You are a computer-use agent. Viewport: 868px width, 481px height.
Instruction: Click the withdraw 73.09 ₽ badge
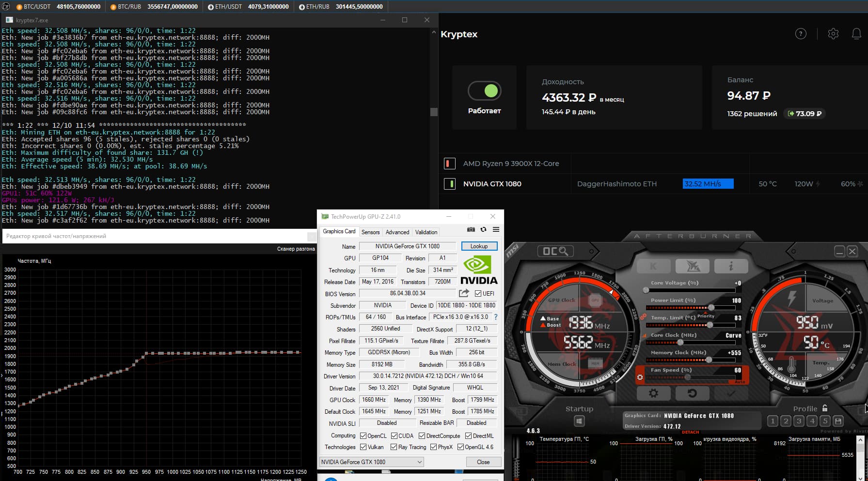(805, 114)
